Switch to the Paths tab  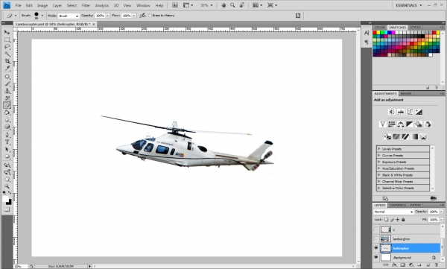tap(415, 205)
